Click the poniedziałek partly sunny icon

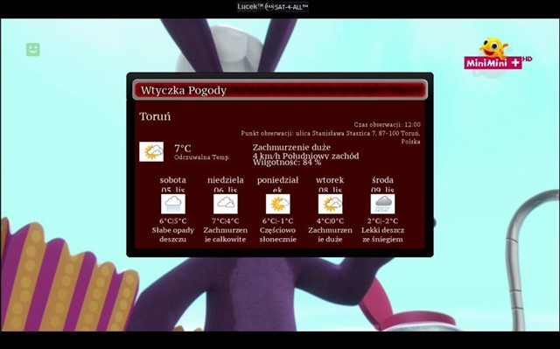click(x=278, y=204)
